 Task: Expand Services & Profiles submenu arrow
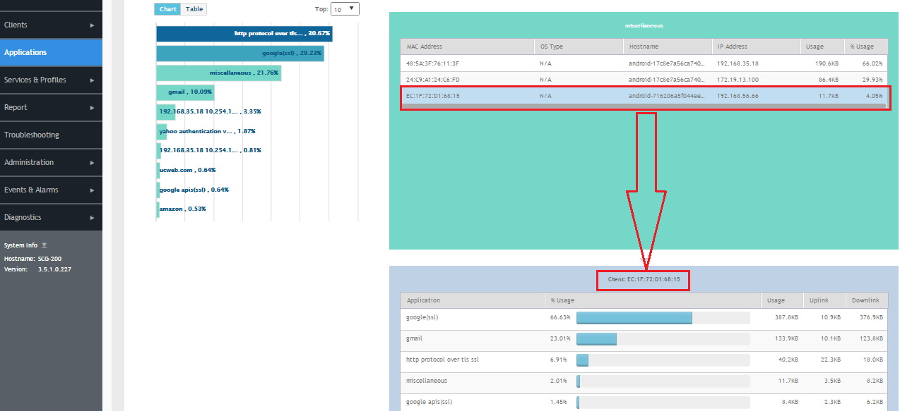click(x=92, y=80)
